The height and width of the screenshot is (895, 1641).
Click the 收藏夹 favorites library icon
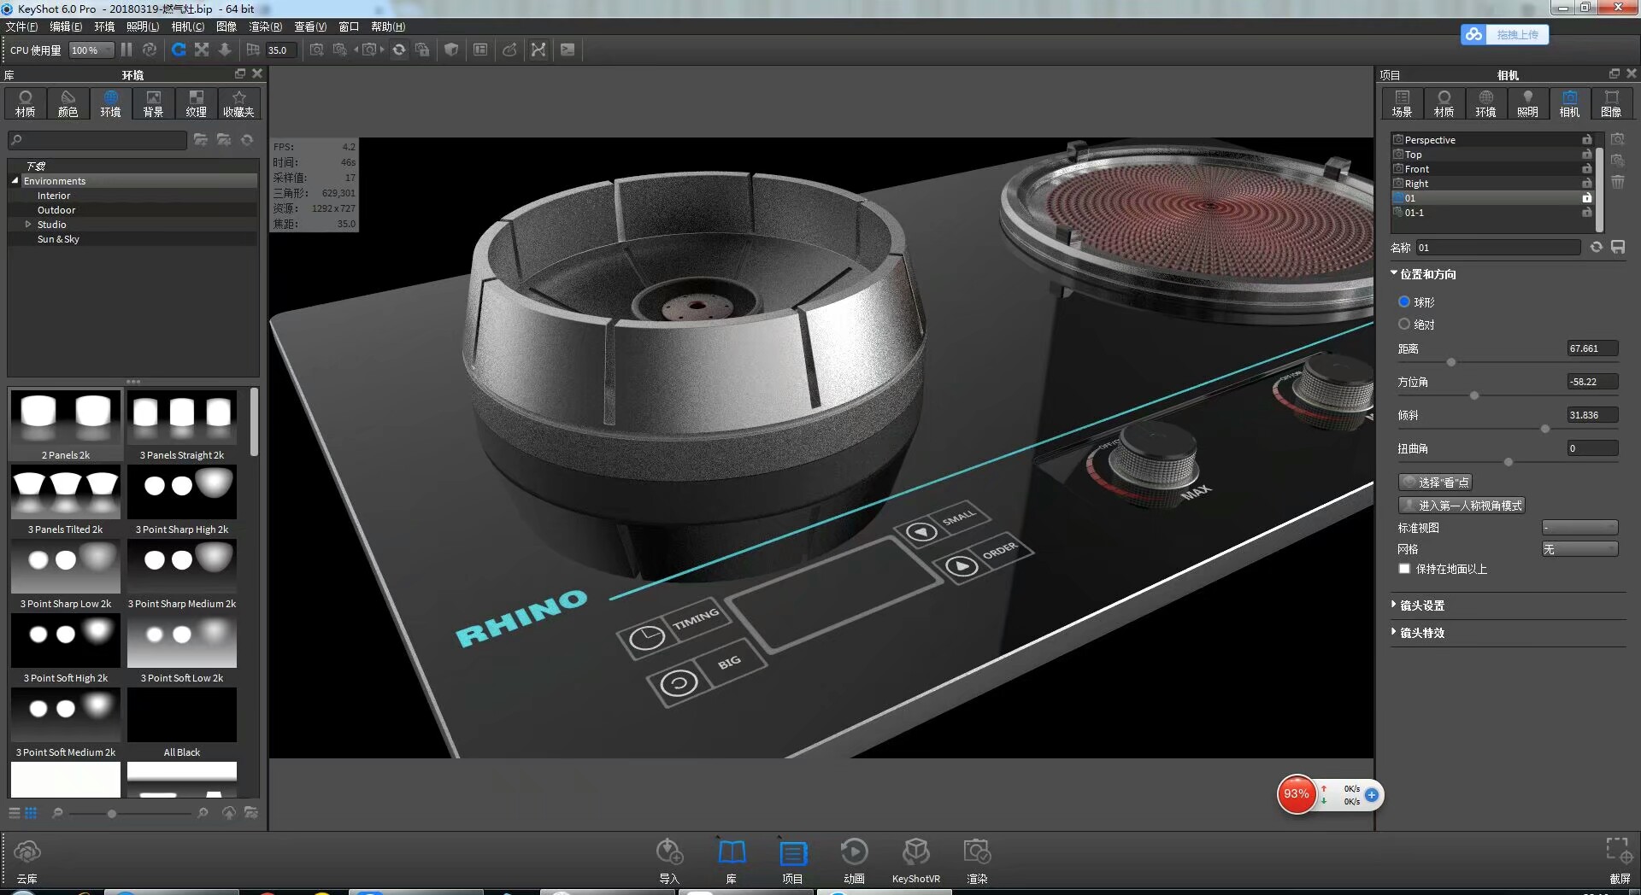point(238,103)
